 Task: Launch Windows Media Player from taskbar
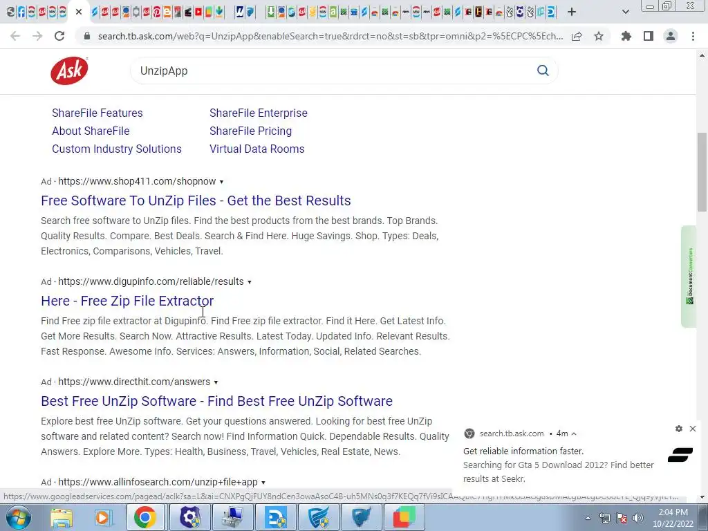pos(103,517)
